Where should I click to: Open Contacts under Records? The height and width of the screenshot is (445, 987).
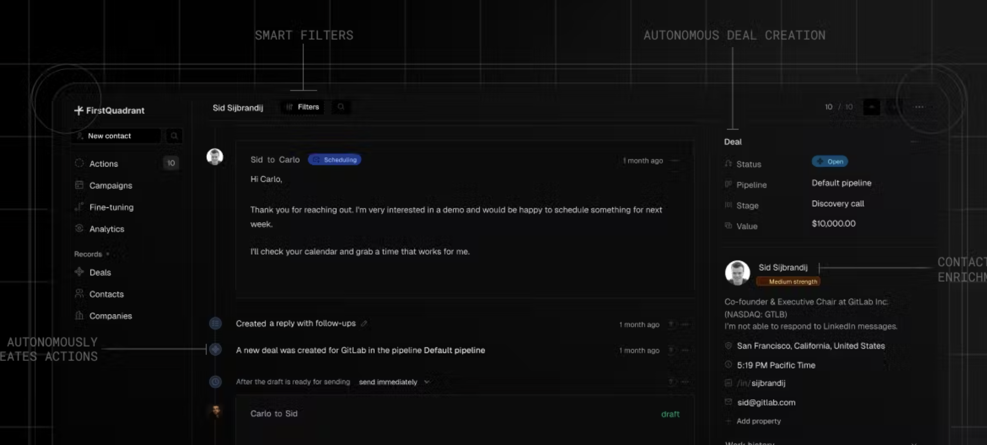coord(106,294)
